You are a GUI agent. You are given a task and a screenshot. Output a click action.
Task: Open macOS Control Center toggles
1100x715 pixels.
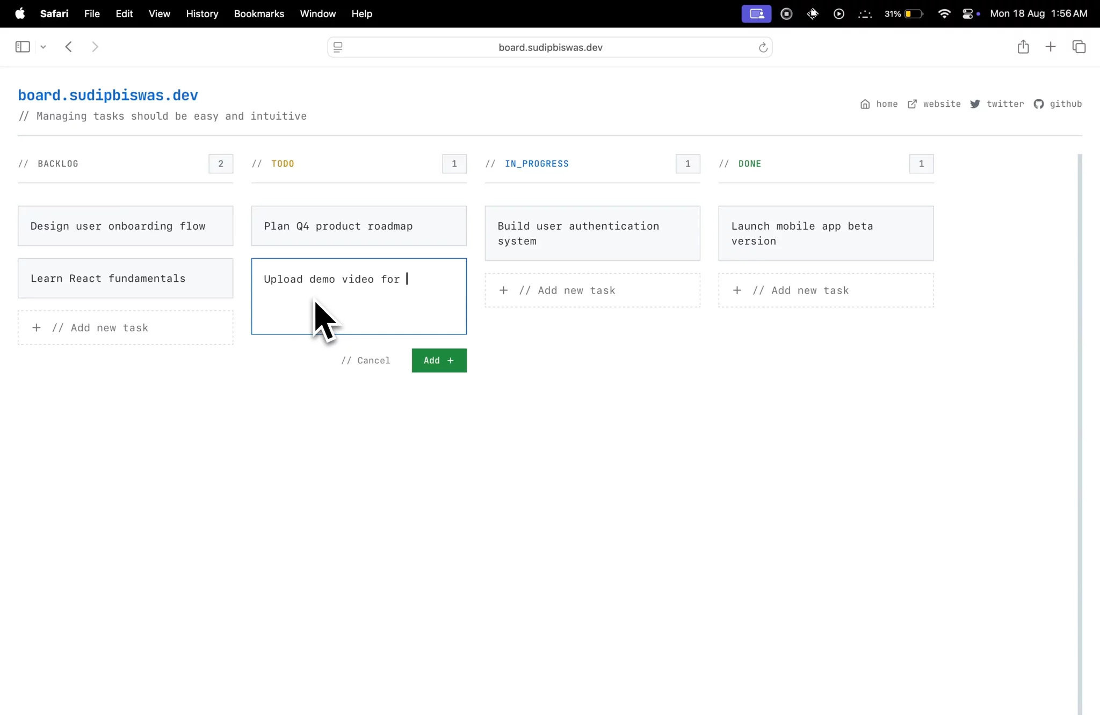click(x=967, y=14)
